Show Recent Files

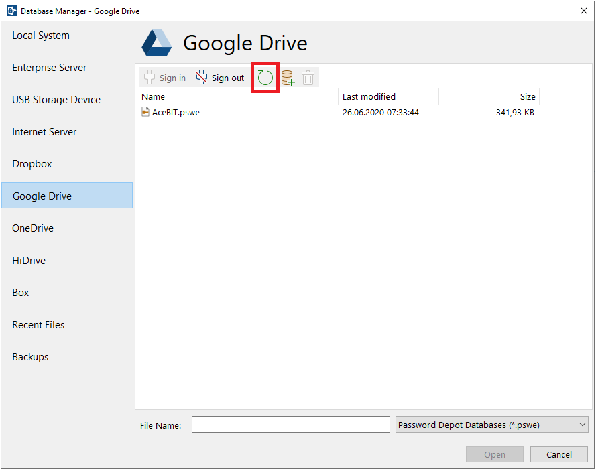67,325
